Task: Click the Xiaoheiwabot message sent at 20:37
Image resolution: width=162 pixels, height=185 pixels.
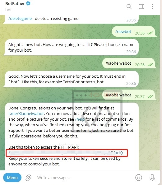Action: (x=129, y=95)
